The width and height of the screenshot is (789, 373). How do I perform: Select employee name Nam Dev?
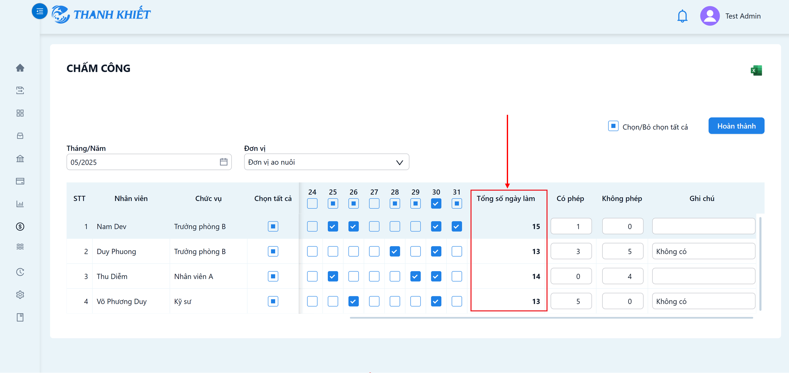click(x=111, y=226)
